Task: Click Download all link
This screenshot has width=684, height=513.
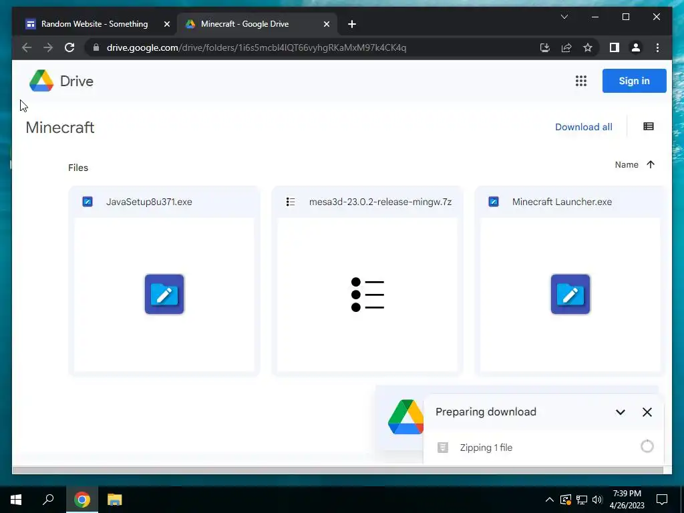Action: click(x=584, y=127)
